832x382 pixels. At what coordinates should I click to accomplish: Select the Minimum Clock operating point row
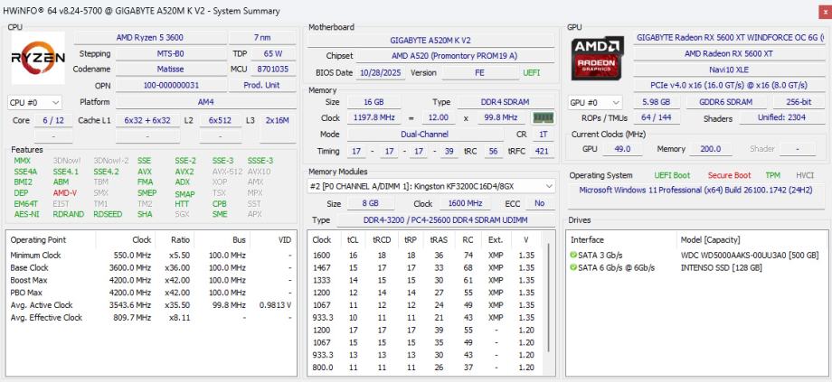tap(151, 256)
